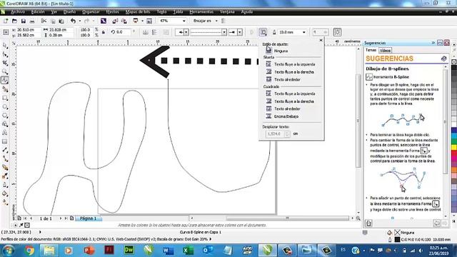Image resolution: width=457 pixels, height=257 pixels.
Task: Open the zoom level 47% dropdown
Action: 184,21
